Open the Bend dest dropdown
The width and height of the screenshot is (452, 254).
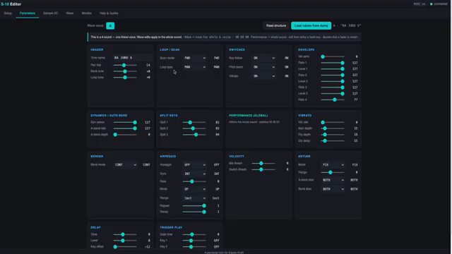click(x=333, y=189)
